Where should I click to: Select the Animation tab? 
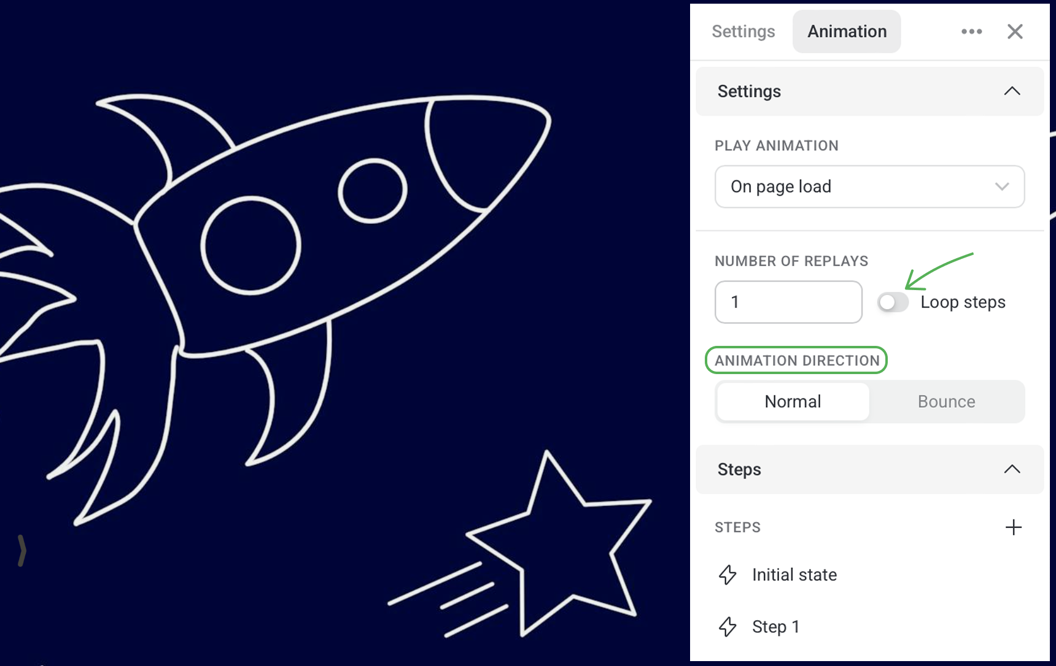[x=847, y=31]
